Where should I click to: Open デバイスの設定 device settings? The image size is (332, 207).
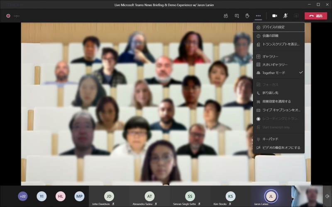(278, 27)
